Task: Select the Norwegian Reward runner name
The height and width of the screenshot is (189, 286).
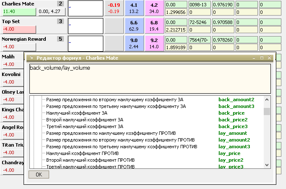Action: click(24, 39)
